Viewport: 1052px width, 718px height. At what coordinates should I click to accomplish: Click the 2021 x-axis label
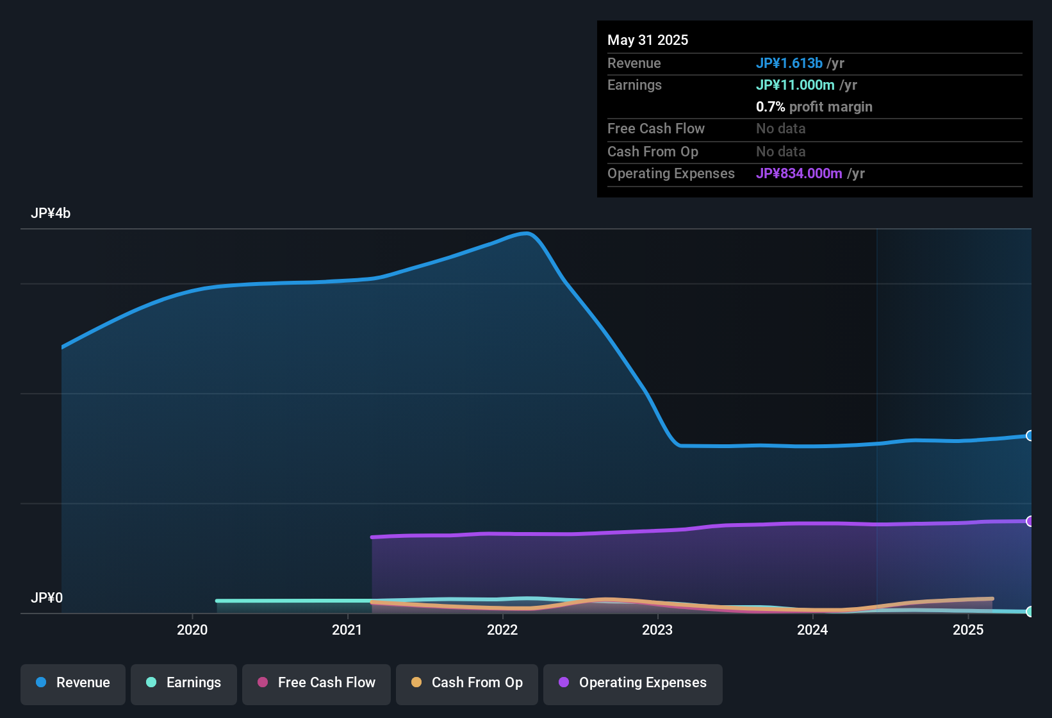347,630
